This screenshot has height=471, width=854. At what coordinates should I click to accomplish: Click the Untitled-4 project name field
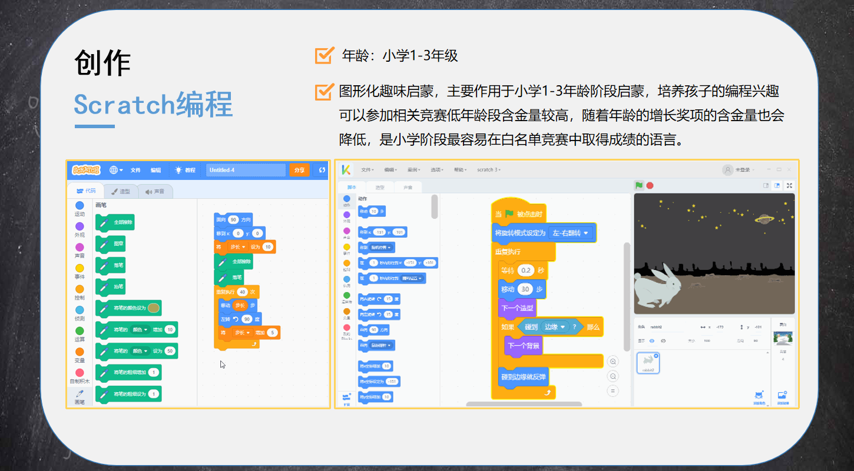pyautogui.click(x=246, y=170)
